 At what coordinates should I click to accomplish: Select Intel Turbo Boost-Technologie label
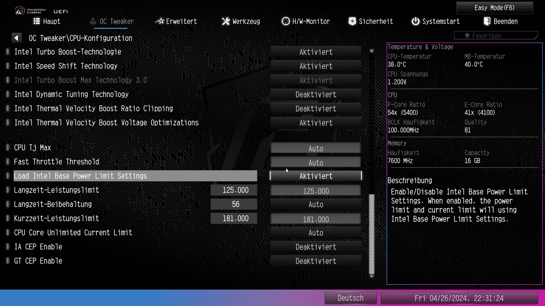click(68, 52)
